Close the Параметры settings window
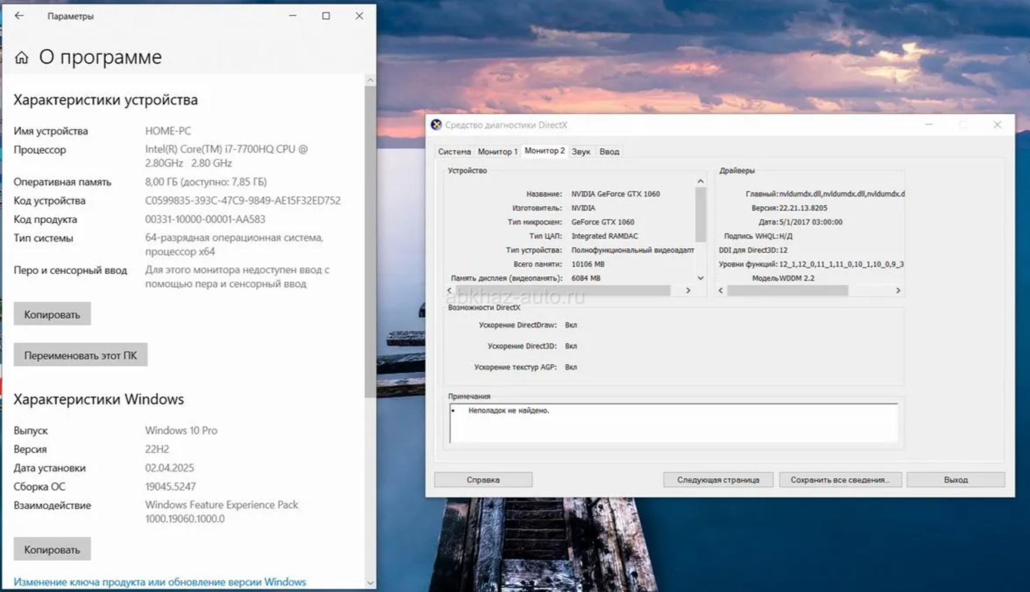The width and height of the screenshot is (1030, 592). 359,16
